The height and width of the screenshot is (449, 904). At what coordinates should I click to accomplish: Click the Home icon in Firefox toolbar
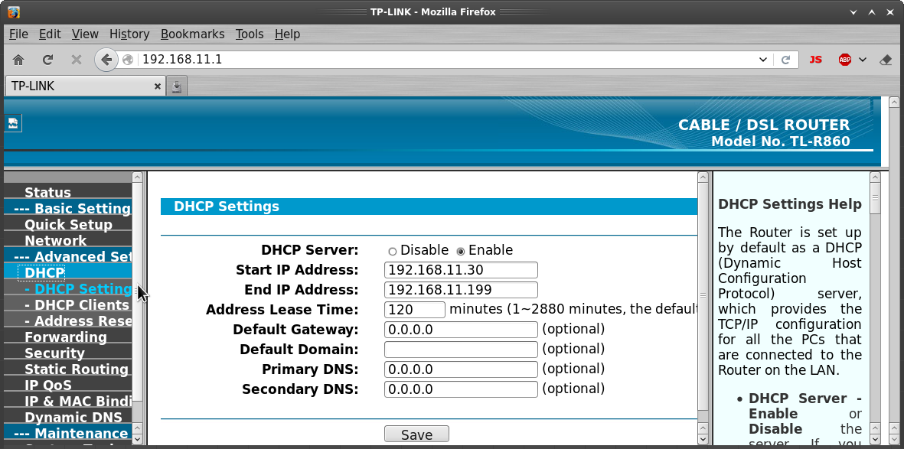tap(18, 60)
